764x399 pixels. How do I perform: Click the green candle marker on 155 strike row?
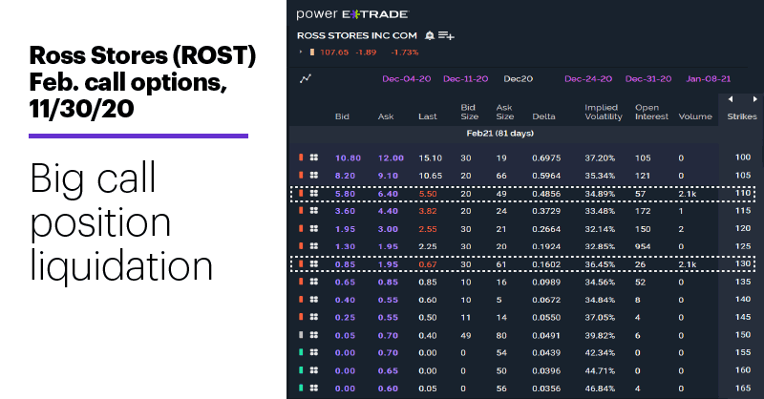pyautogui.click(x=301, y=352)
